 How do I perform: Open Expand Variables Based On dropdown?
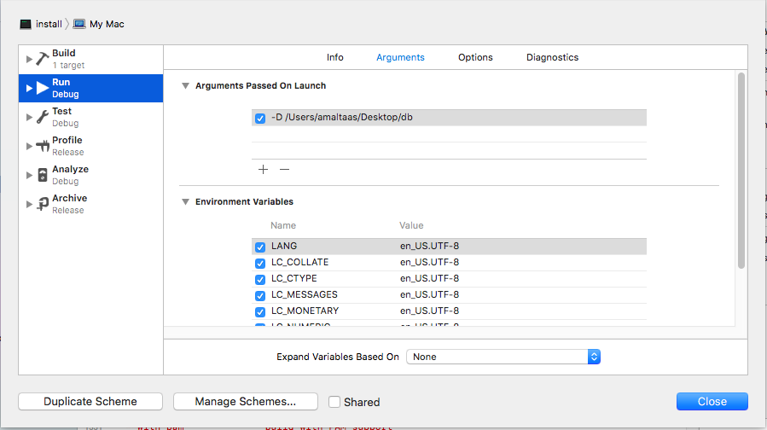(503, 357)
